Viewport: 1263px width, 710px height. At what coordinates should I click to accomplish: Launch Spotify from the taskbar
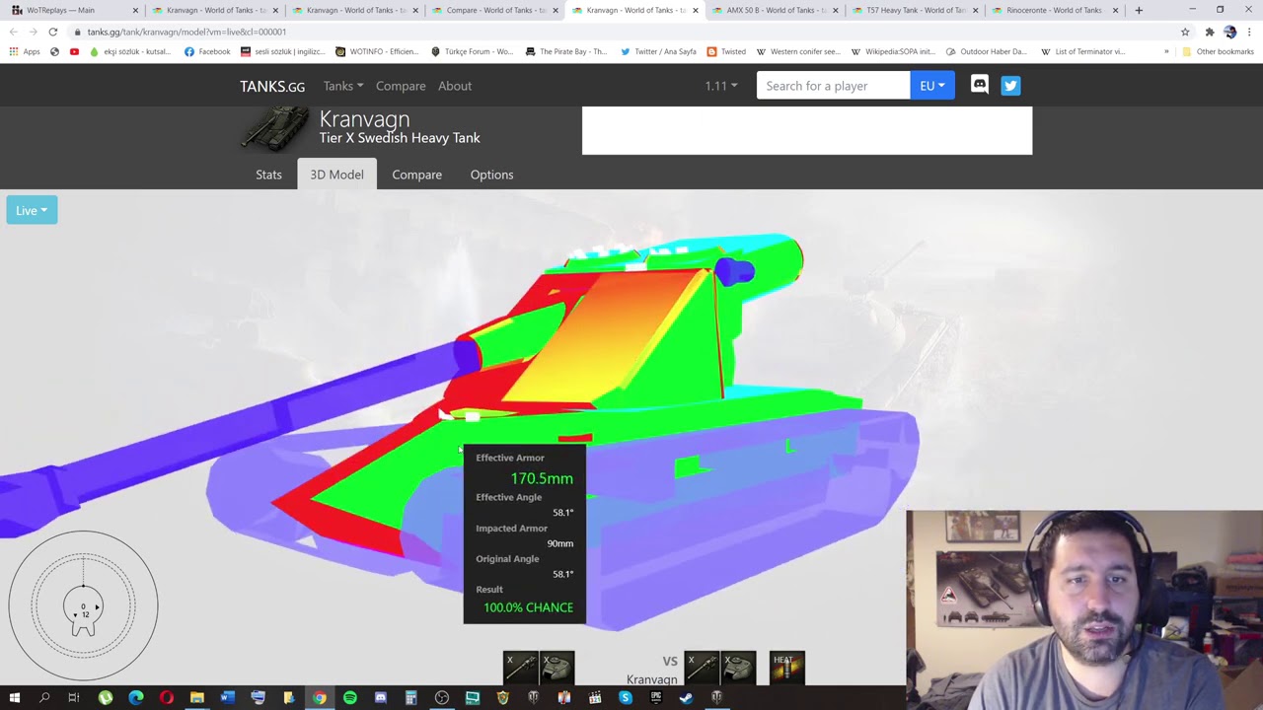[x=349, y=698]
